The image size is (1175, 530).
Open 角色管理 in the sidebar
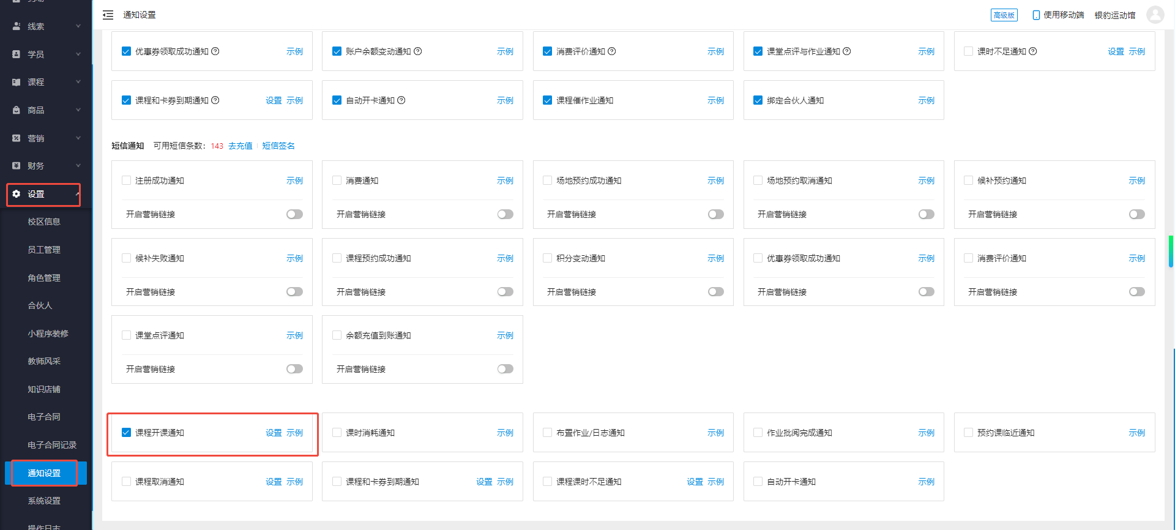pyautogui.click(x=44, y=278)
